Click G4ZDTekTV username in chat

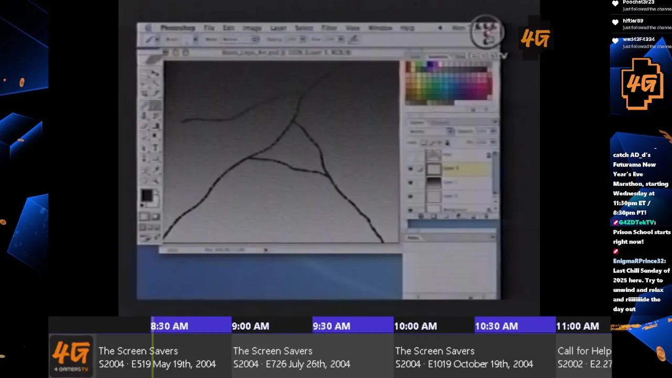pyautogui.click(x=637, y=223)
